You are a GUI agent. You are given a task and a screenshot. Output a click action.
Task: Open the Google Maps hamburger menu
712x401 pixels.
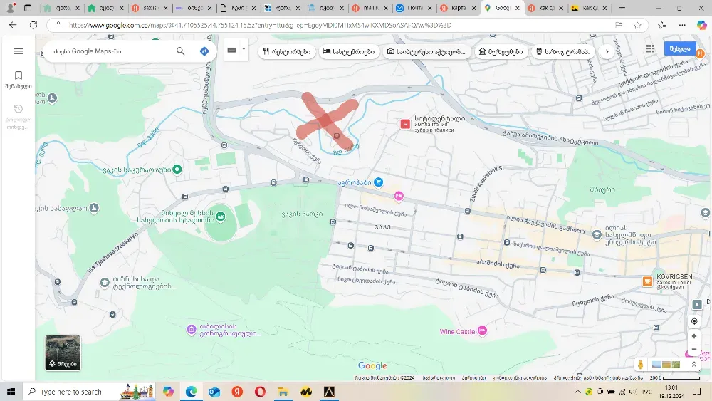point(19,51)
